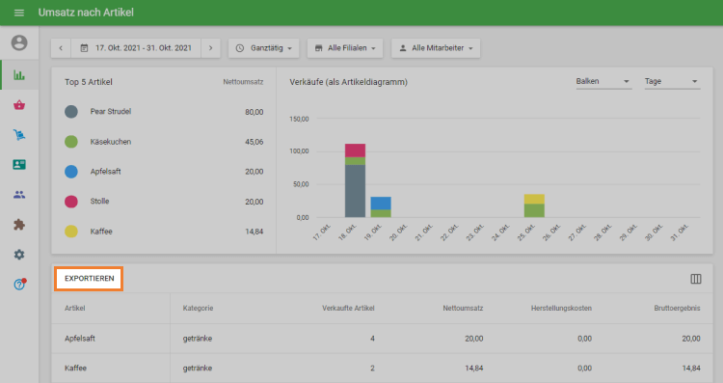Expand the Ganztätig time dropdown
Screen dimensions: 723x383
pos(264,48)
